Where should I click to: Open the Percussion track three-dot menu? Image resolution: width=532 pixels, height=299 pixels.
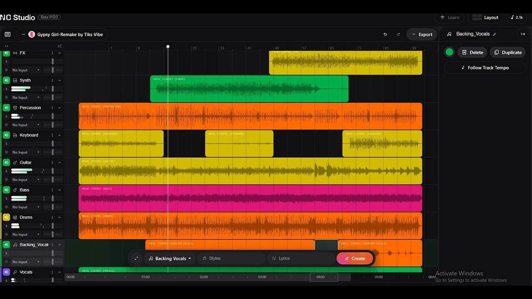[52, 108]
